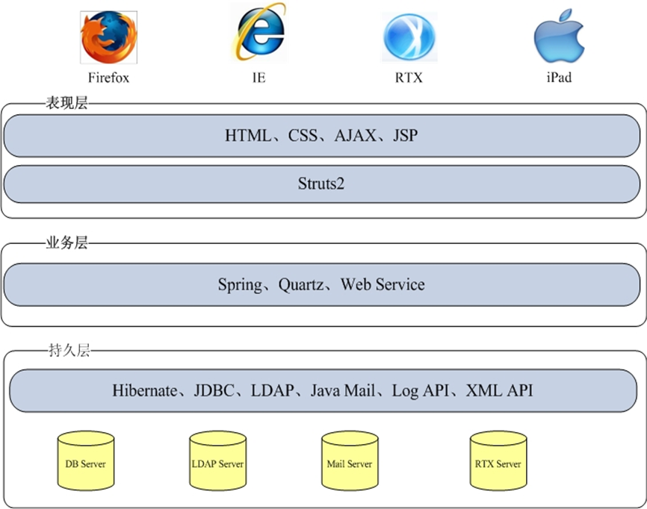The width and height of the screenshot is (647, 509).
Task: Click the Apple logo iPad icon
Action: coord(558,36)
